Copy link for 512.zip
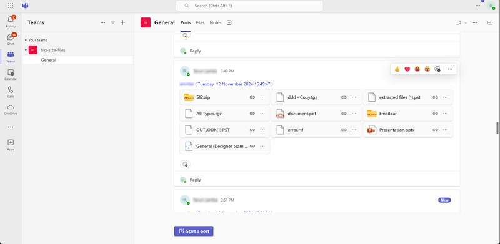Screen dimensions: 500x244 252,97
